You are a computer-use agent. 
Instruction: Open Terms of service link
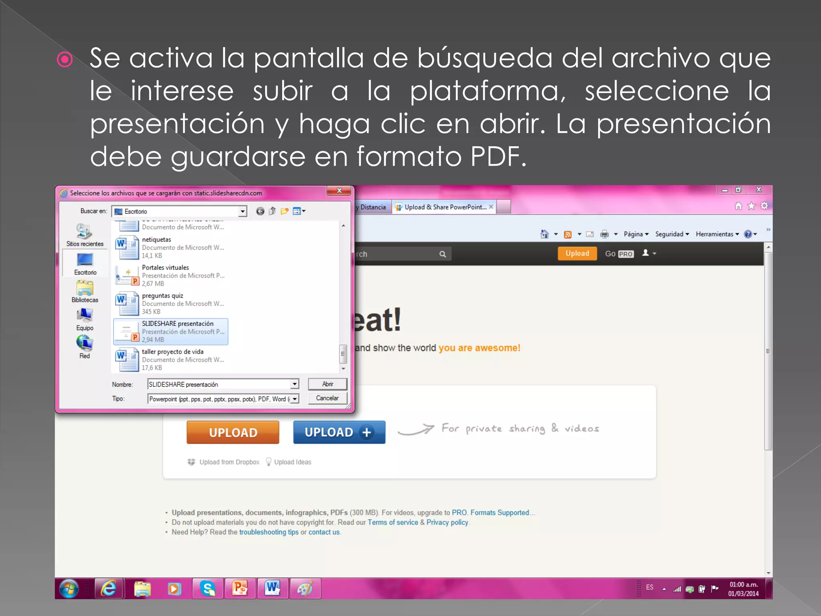click(393, 523)
